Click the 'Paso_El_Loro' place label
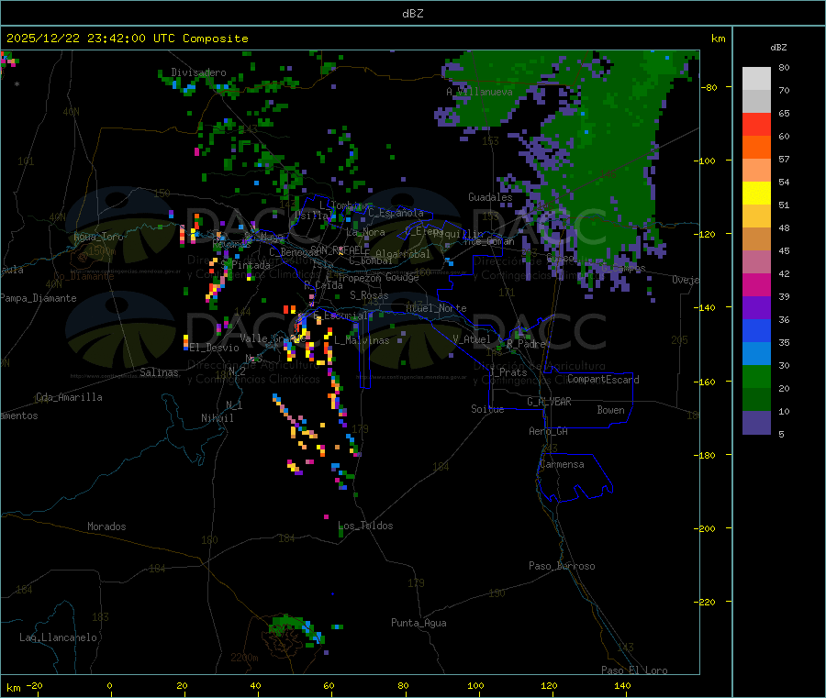826x698 pixels. coord(635,670)
